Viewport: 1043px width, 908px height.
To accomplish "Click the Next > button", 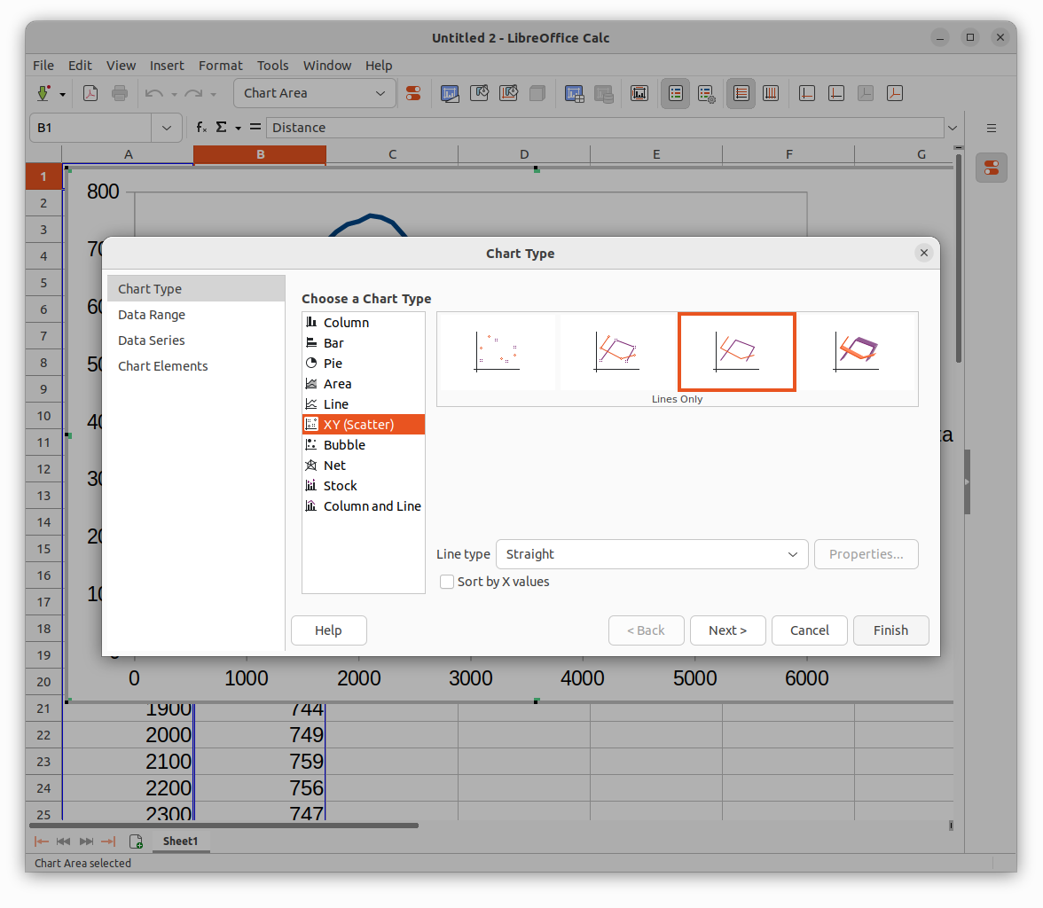I will pyautogui.click(x=727, y=630).
